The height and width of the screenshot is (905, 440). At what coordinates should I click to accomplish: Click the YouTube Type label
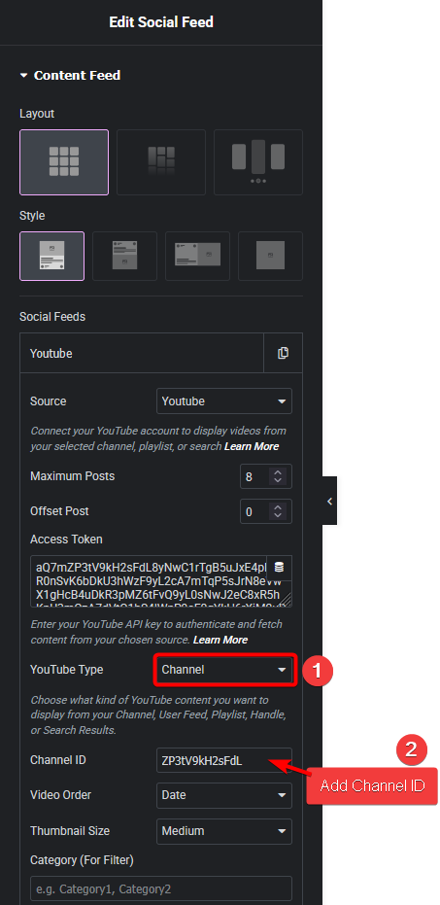67,670
